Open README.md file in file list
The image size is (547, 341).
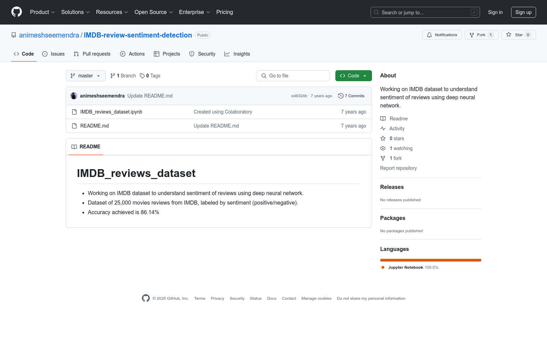point(94,126)
